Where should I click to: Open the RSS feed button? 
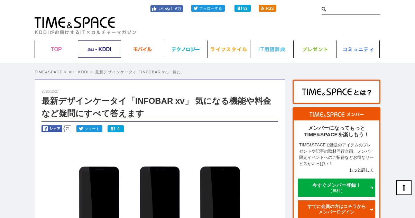coord(267,8)
